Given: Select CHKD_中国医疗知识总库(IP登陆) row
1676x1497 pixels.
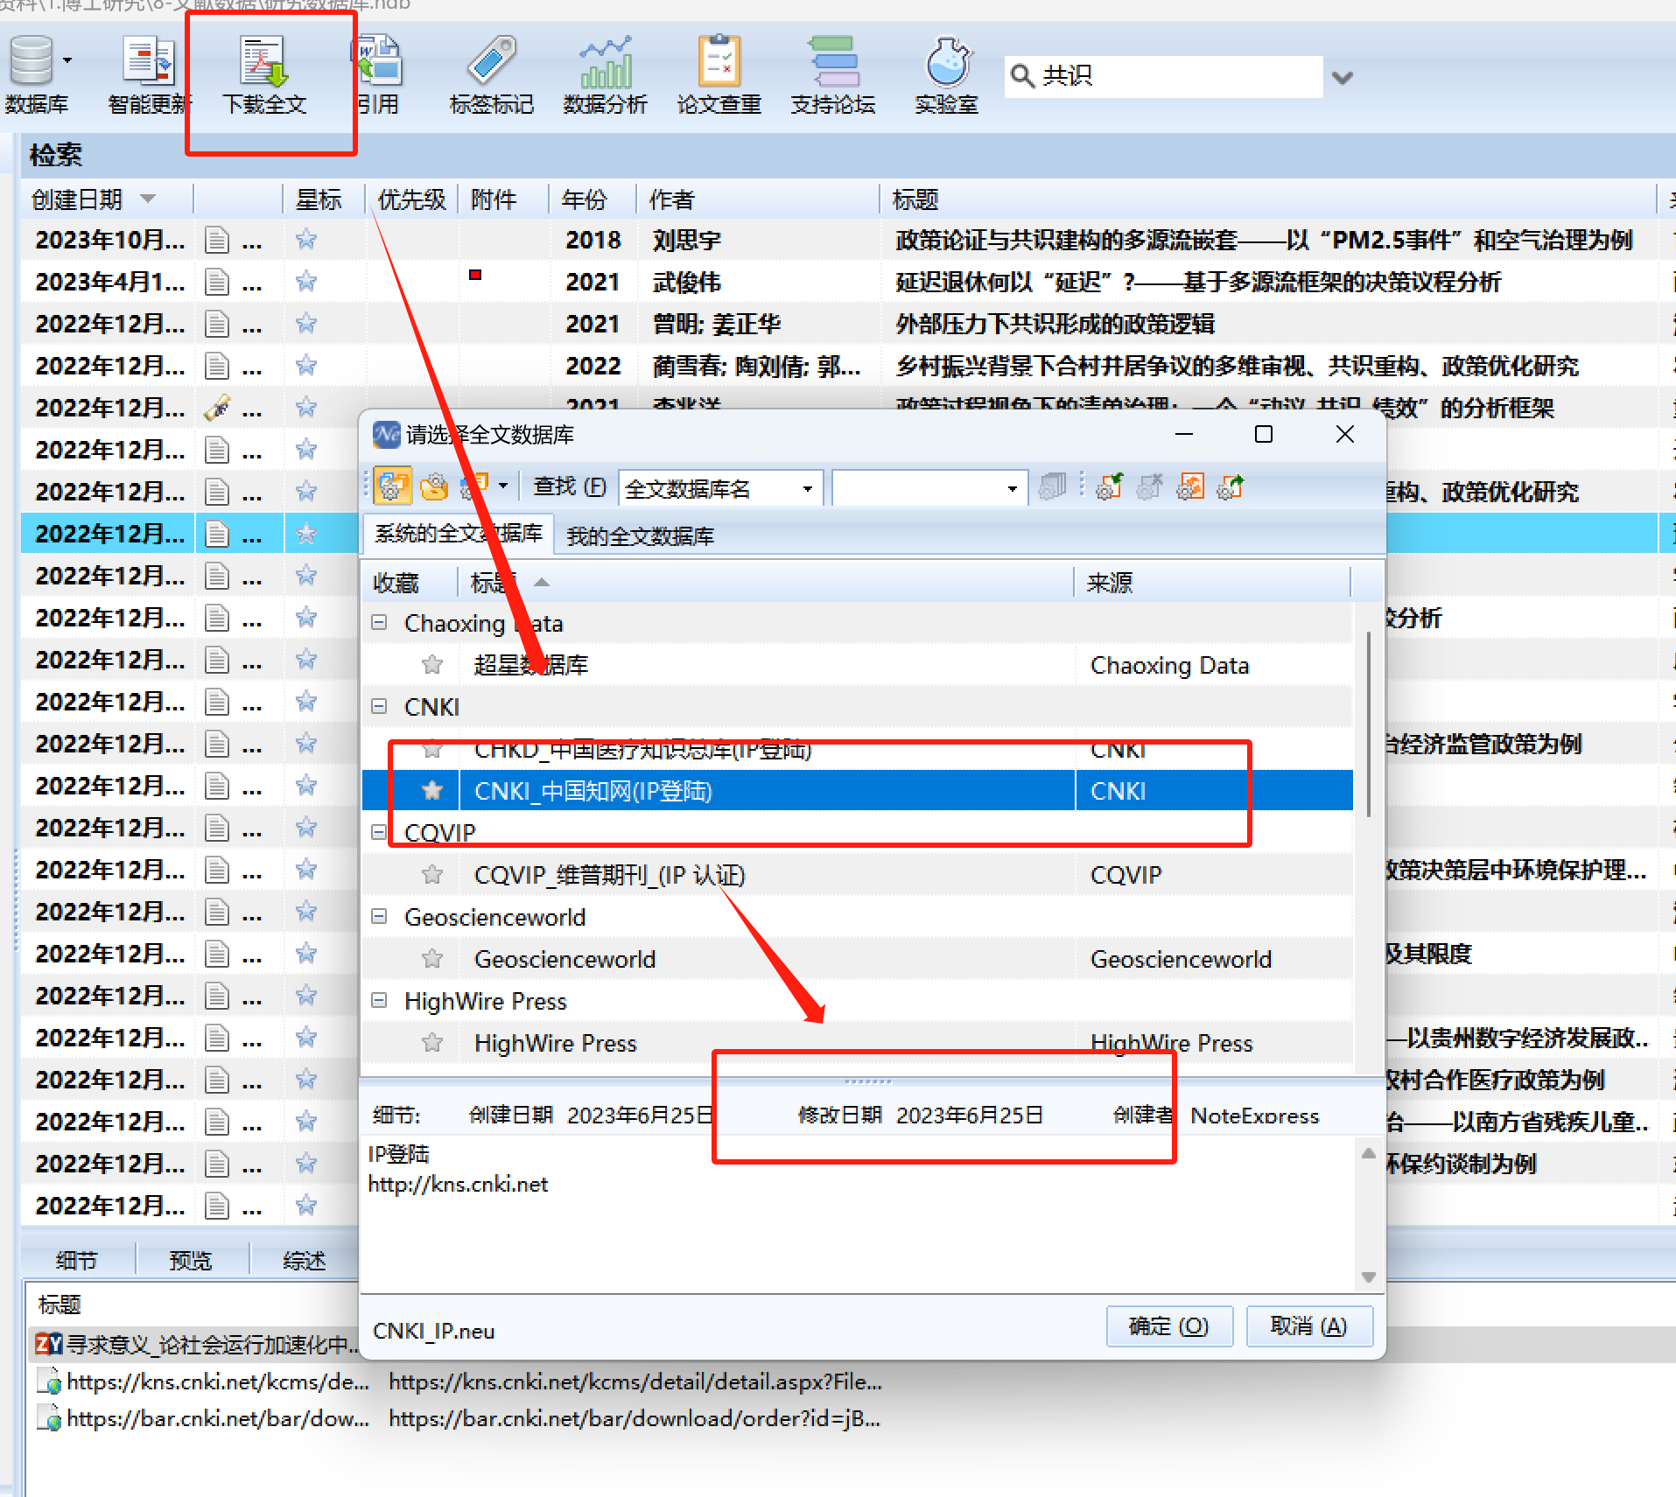Looking at the screenshot, I should 858,749.
